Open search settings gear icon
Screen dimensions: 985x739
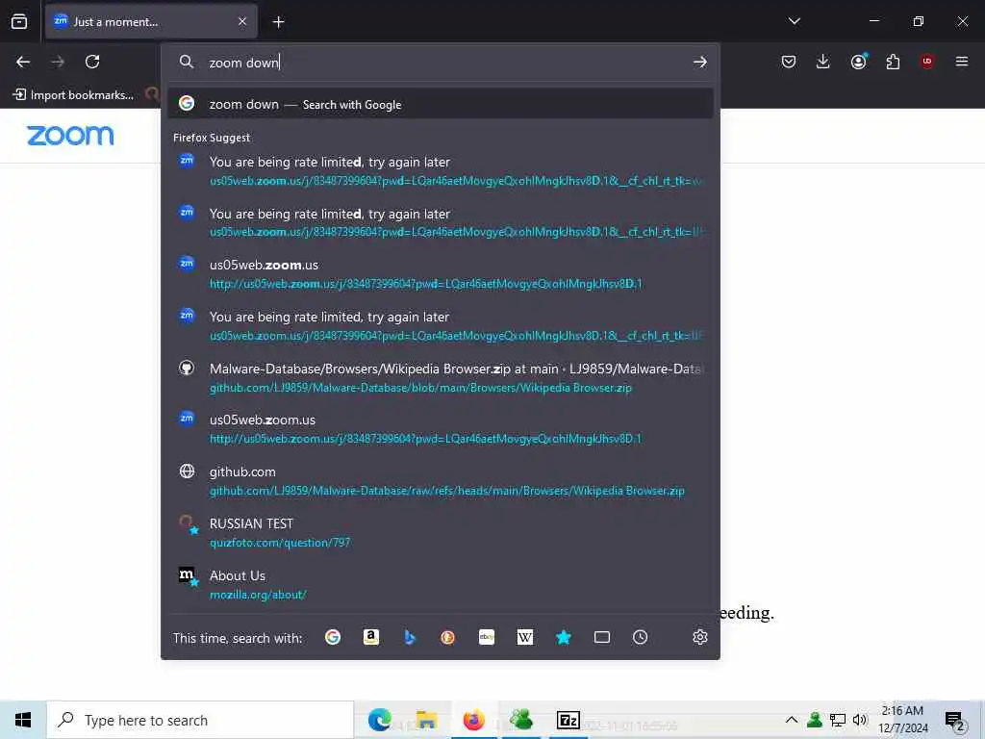point(700,637)
